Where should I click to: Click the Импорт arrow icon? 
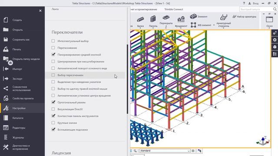coord(6,69)
